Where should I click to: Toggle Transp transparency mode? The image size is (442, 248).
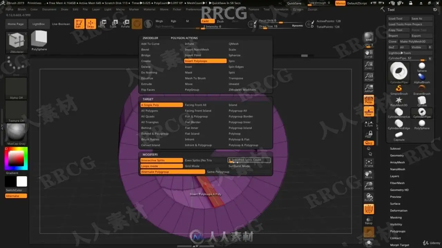pyautogui.click(x=369, y=220)
